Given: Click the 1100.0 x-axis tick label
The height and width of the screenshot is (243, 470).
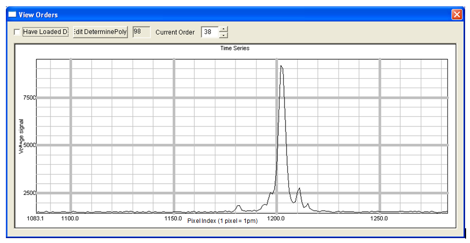Looking at the screenshot, I should [71, 218].
